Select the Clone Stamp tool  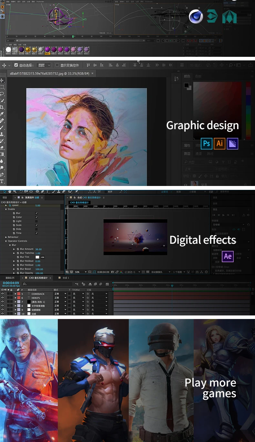coord(2,134)
